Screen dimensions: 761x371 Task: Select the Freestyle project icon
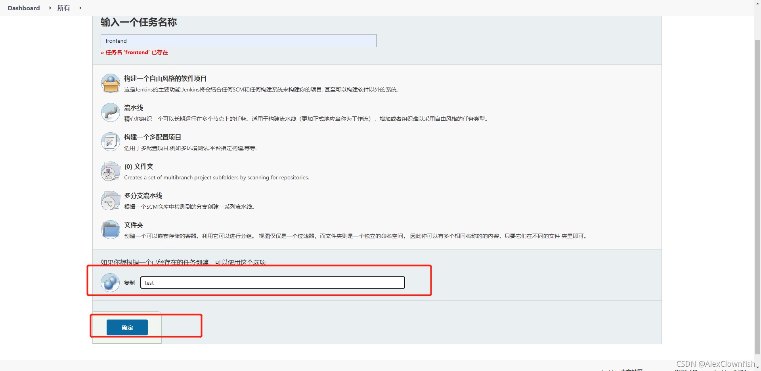tap(111, 83)
